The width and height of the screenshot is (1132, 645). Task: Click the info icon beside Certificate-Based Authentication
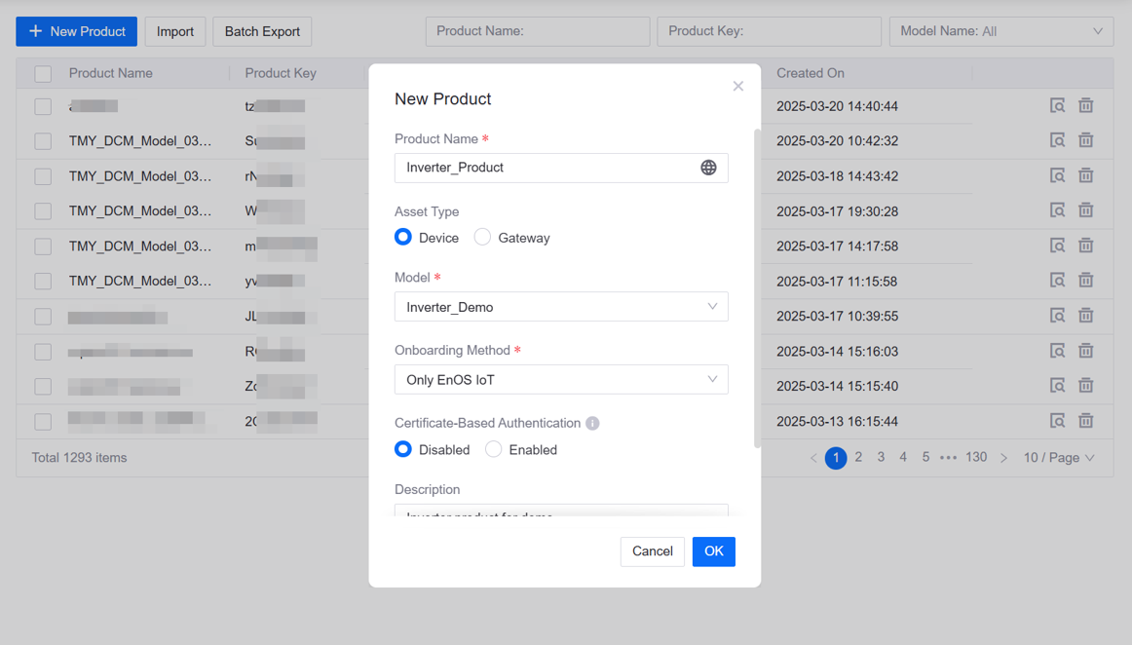coord(592,423)
